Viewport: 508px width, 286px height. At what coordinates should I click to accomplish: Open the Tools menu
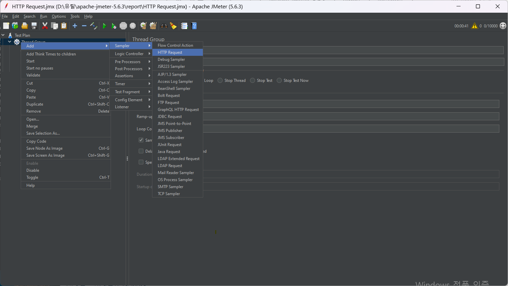point(75,16)
